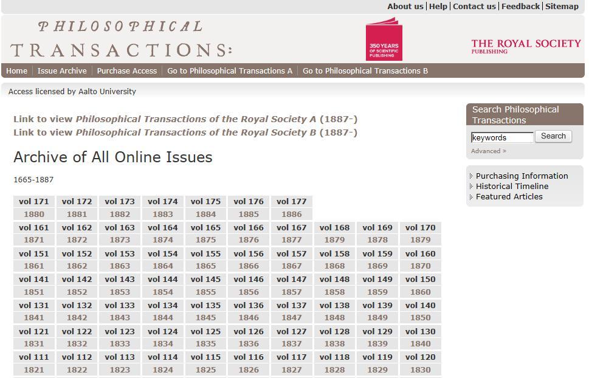Click the Search button

point(553,136)
